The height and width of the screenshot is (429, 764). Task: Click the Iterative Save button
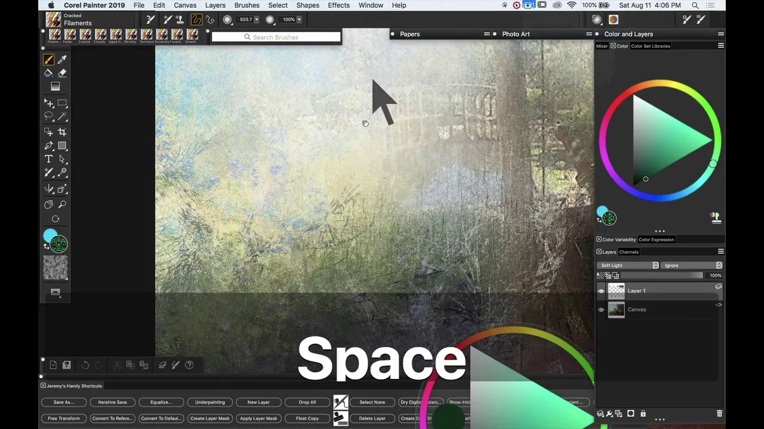112,402
